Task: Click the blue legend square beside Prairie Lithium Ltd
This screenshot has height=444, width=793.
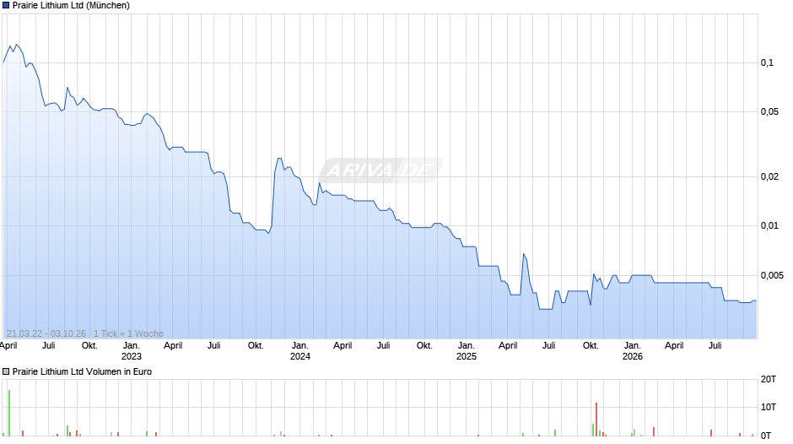Action: pos(6,6)
